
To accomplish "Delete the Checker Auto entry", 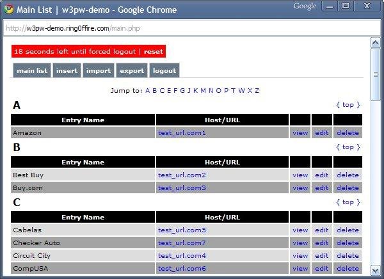I will coord(348,243).
